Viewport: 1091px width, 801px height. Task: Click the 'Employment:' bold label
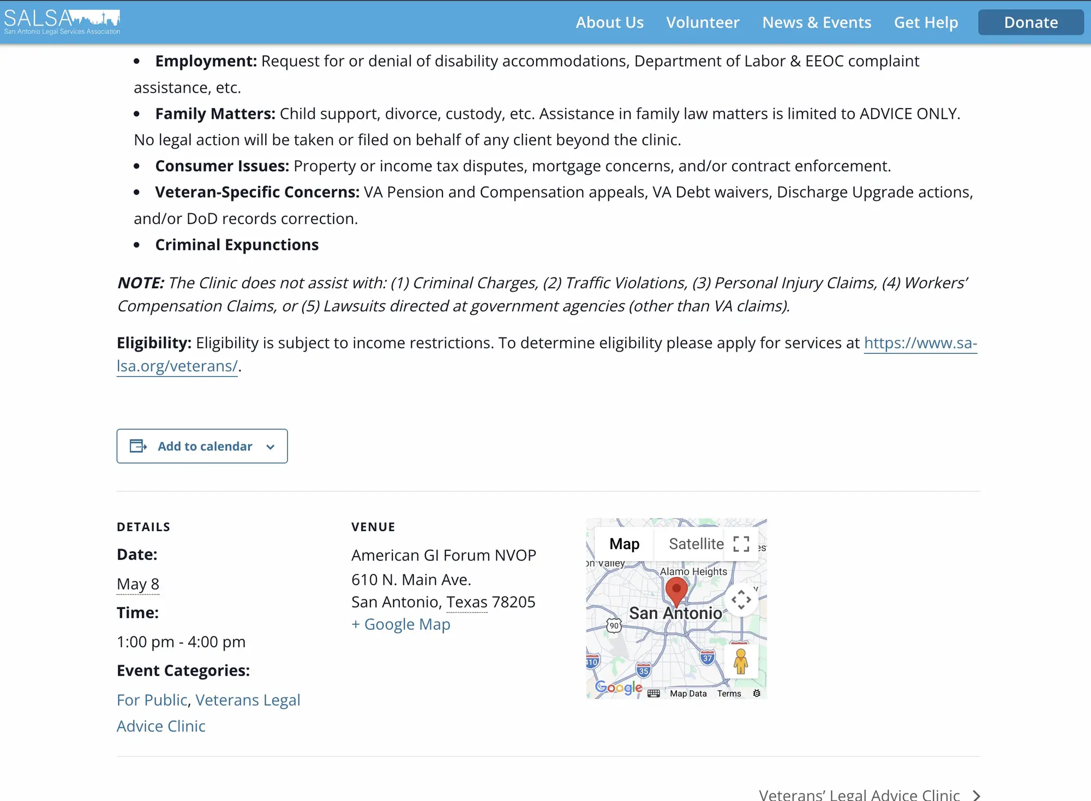(x=206, y=61)
